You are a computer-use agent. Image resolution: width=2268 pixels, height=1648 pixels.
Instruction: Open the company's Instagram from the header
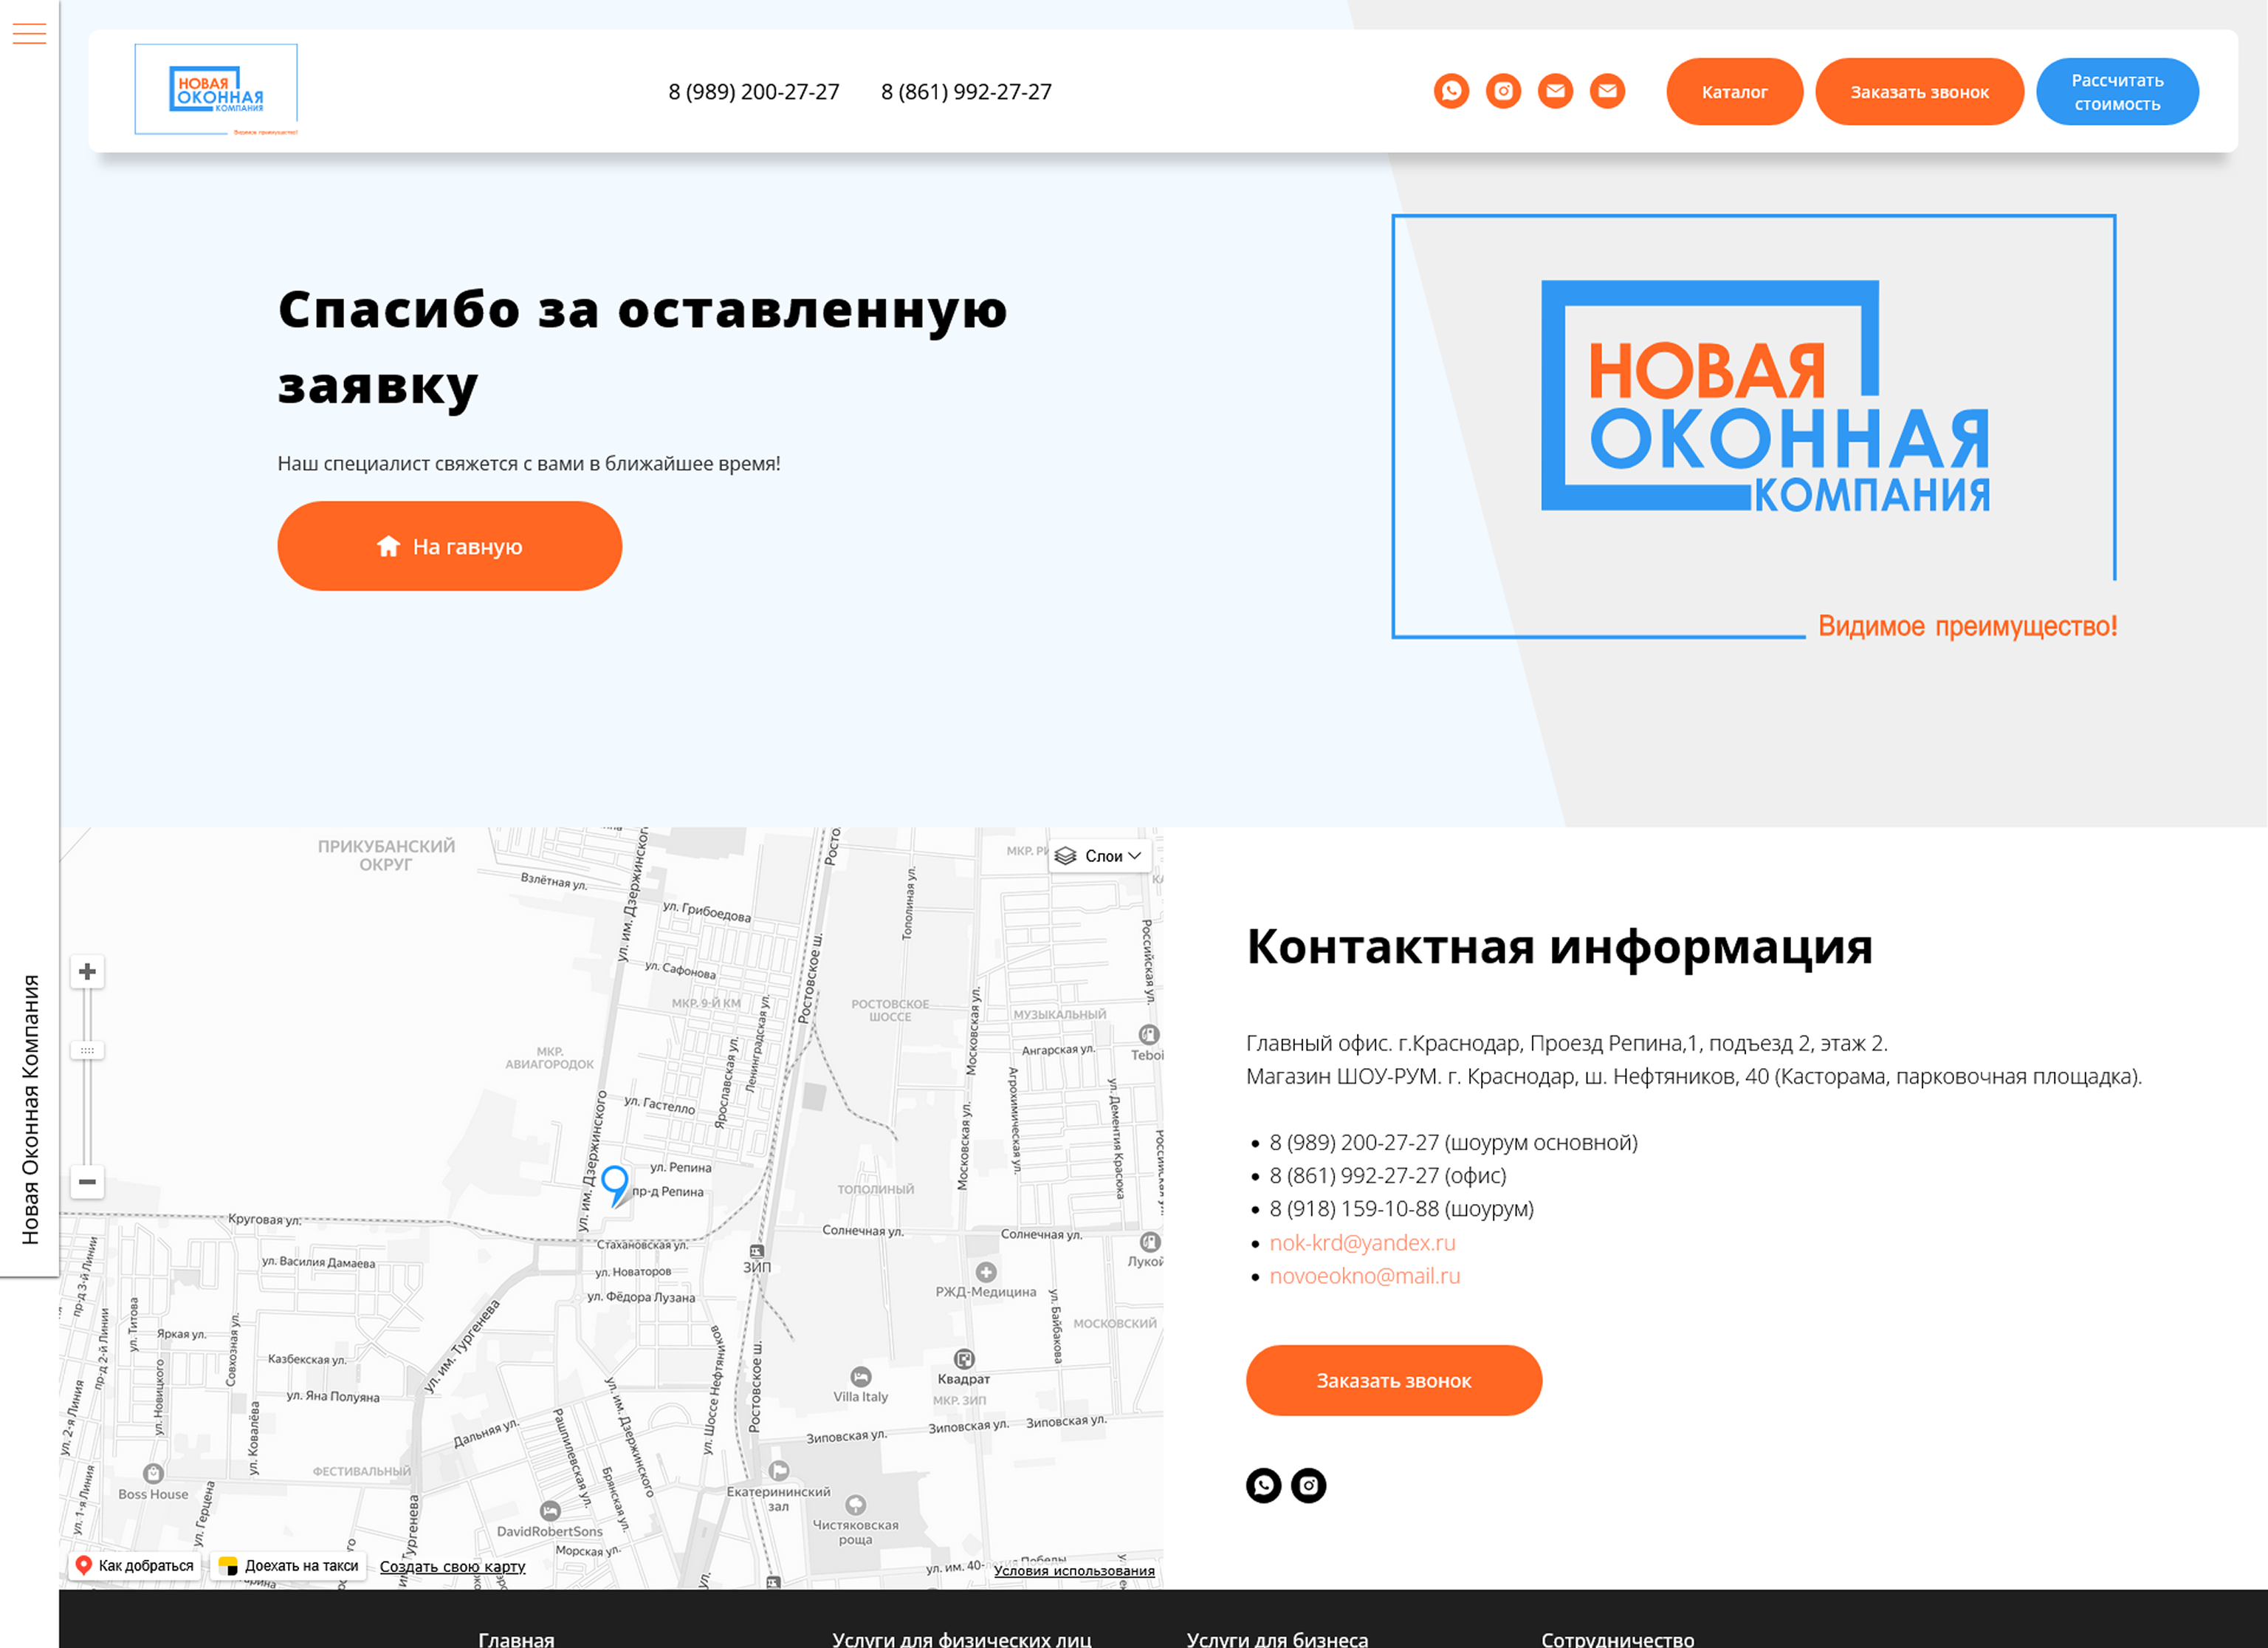(1503, 91)
